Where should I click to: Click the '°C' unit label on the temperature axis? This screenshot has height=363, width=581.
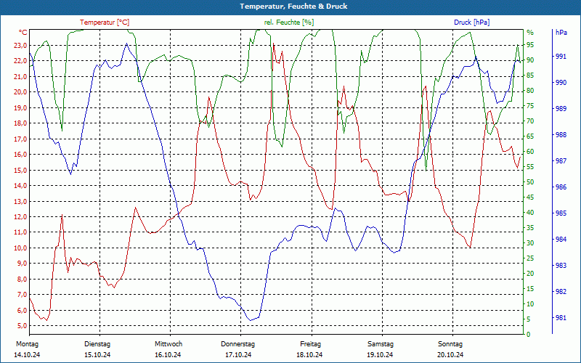click(23, 32)
